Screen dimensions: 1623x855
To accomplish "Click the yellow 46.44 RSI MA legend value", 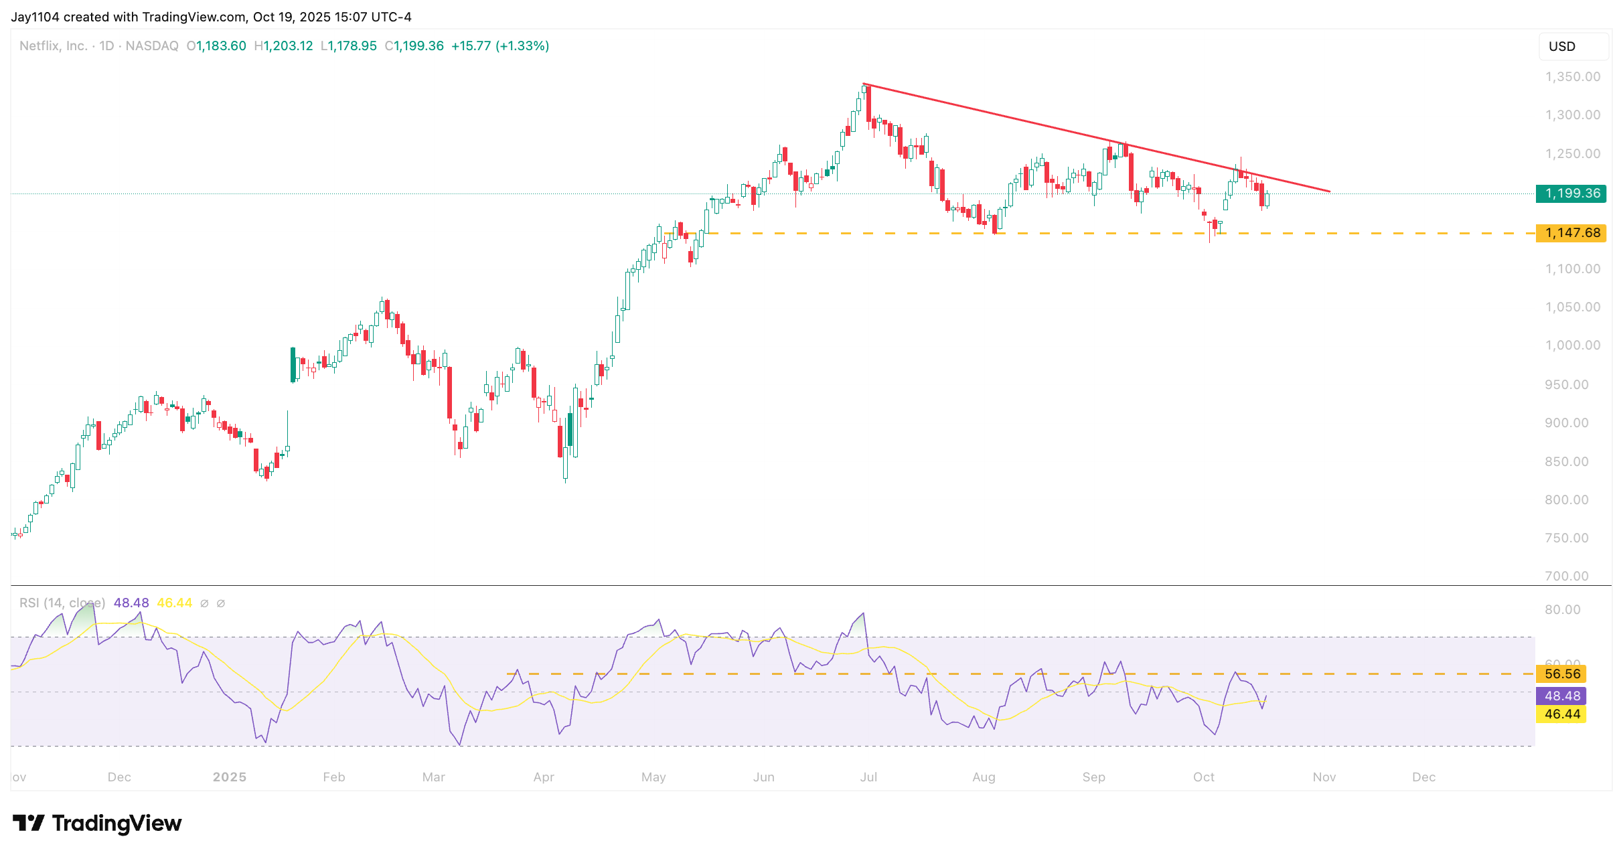I will tap(174, 603).
